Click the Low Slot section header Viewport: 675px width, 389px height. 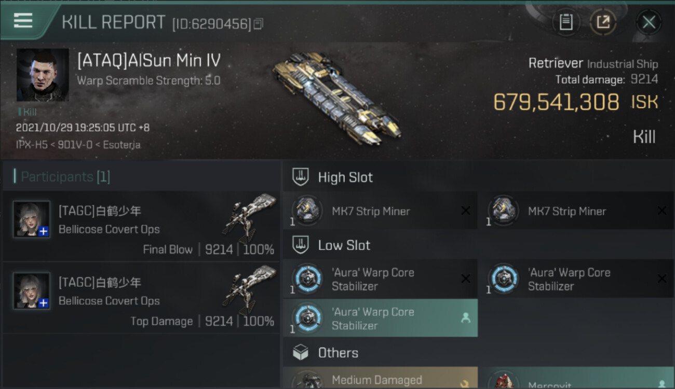pyautogui.click(x=344, y=245)
